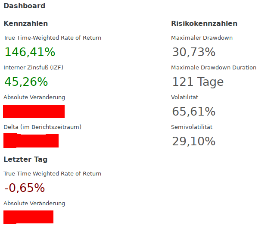The image size is (277, 229).
Task: Click the 146,41% rate of return value
Action: point(30,52)
